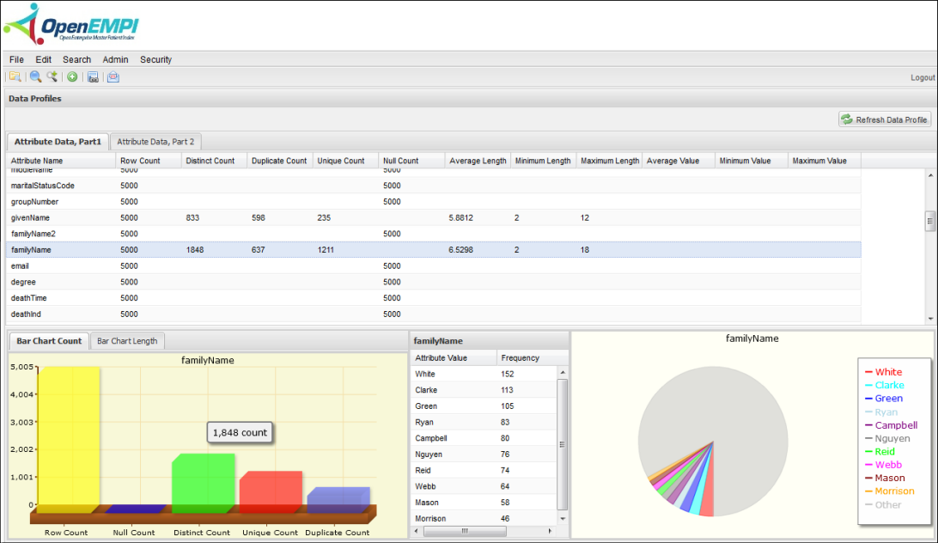Select the Bar Chart Count tab
The image size is (938, 543).
pos(49,341)
